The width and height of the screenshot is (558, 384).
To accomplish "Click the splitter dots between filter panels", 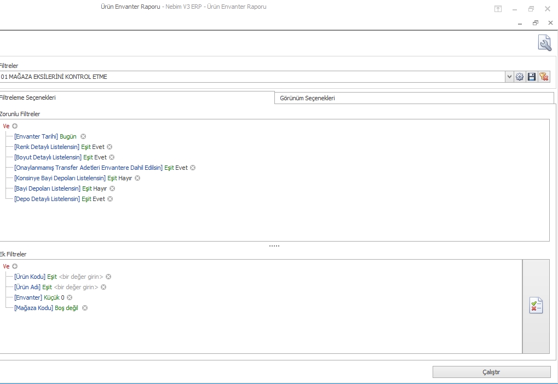I will click(x=274, y=246).
